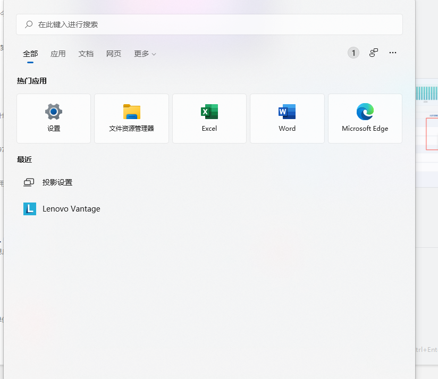Switch to the 文档 tab
The height and width of the screenshot is (379, 438).
(86, 54)
